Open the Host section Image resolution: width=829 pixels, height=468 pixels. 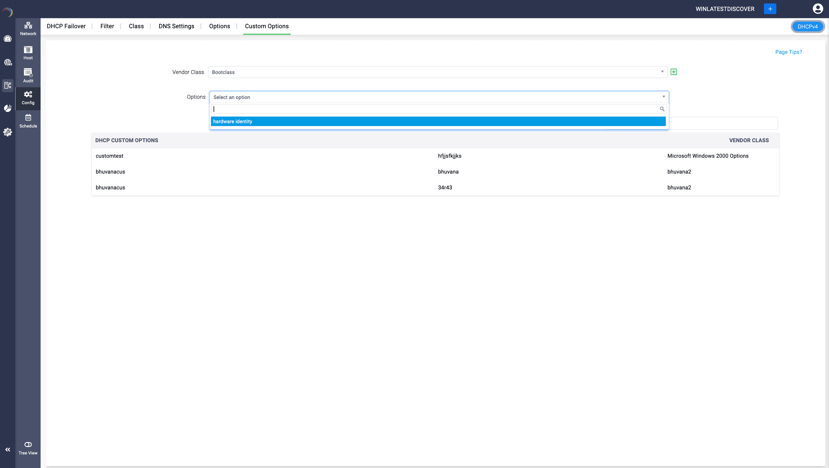tap(28, 53)
